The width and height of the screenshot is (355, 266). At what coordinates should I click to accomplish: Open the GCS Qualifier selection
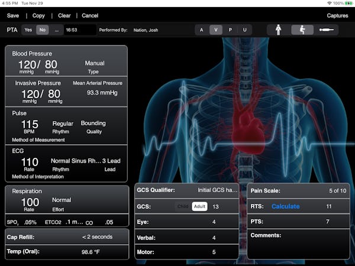click(x=187, y=190)
